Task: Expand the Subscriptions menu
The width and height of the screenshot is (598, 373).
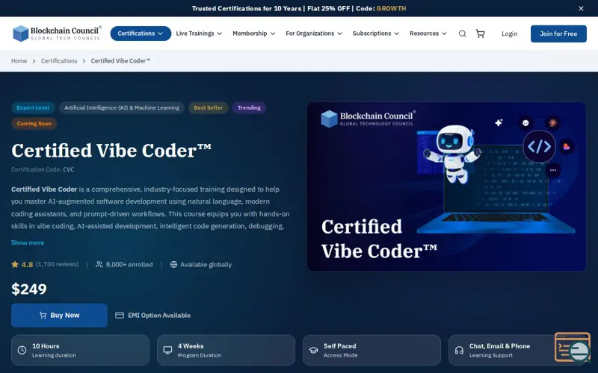Action: click(x=376, y=34)
